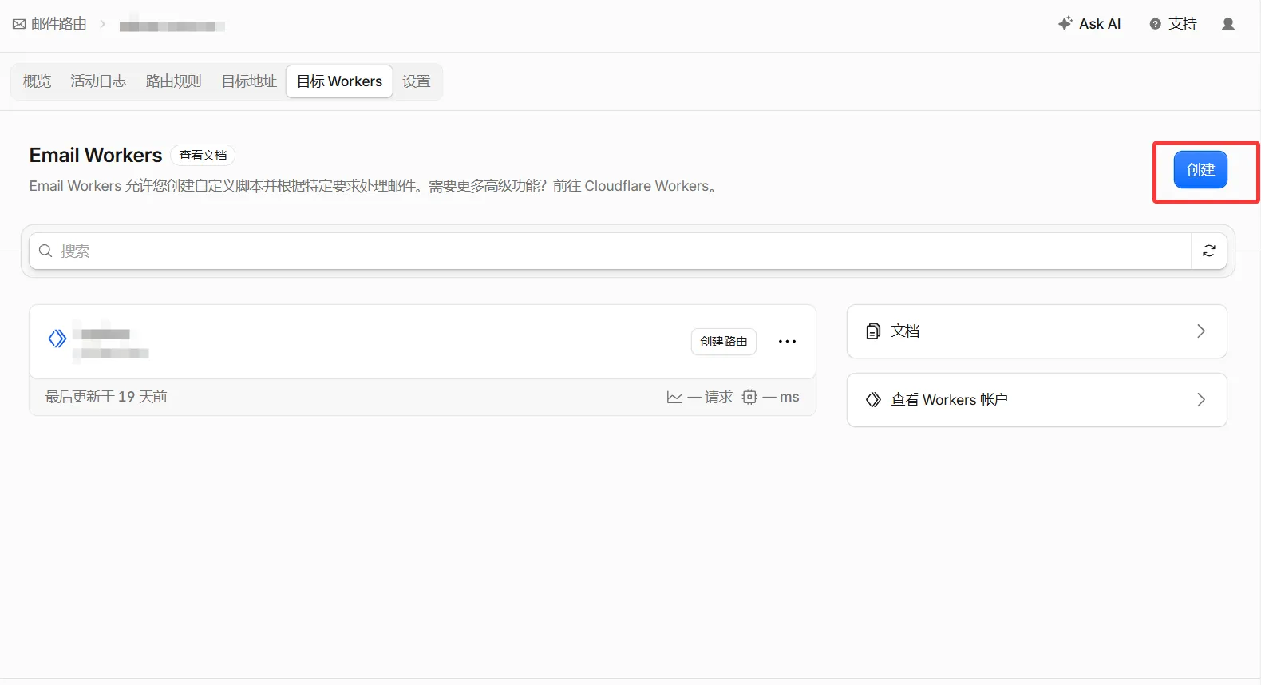The height and width of the screenshot is (685, 1261).
Task: Open the 支持 support menu
Action: 1173,24
